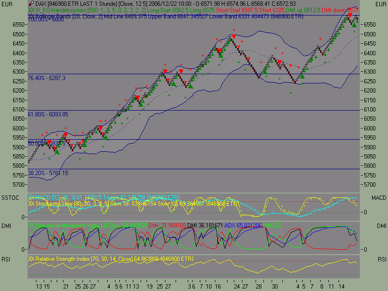Select the DAX 846900.ETR chart title text
Viewport: 388px width, 291px height.
165,4
